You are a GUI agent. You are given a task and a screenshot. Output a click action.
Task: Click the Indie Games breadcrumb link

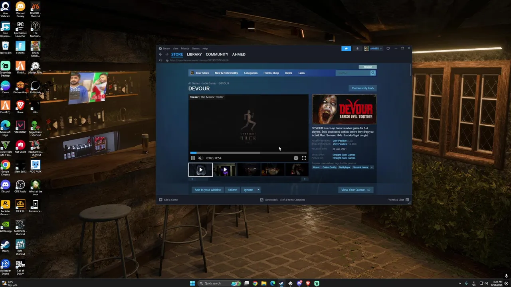pyautogui.click(x=209, y=83)
